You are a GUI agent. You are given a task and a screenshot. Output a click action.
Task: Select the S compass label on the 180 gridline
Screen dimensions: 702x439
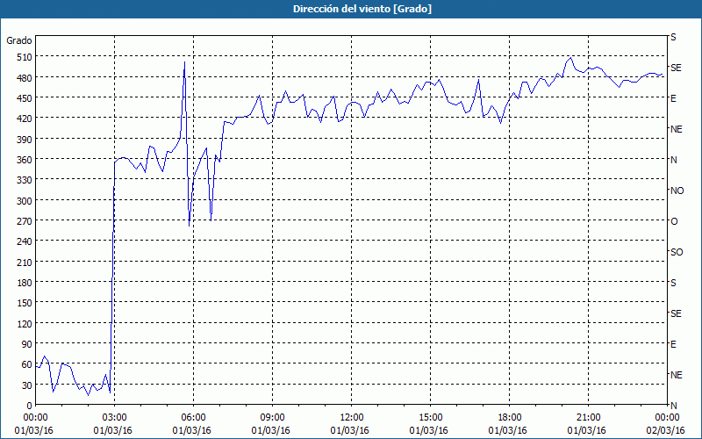click(673, 283)
